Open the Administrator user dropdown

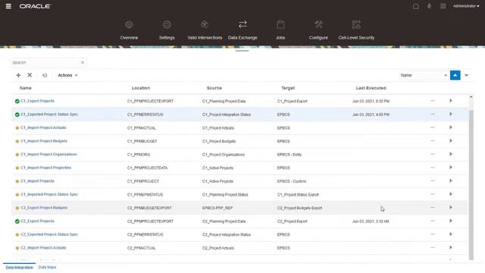[466, 6]
